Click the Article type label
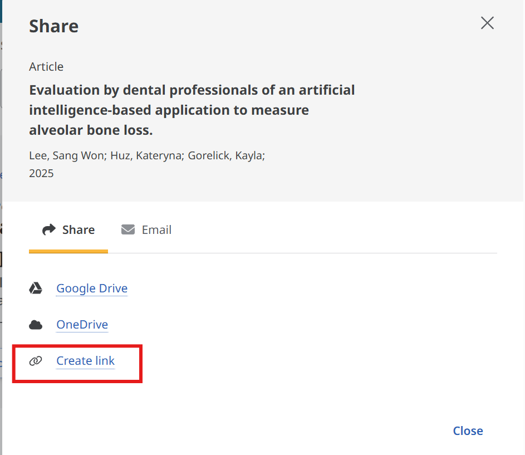525x455 pixels. pyautogui.click(x=46, y=67)
